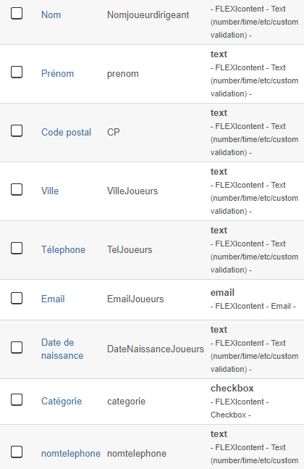Click the checkbox field type label
Screen dimensions: 304x469
pyautogui.click(x=232, y=389)
